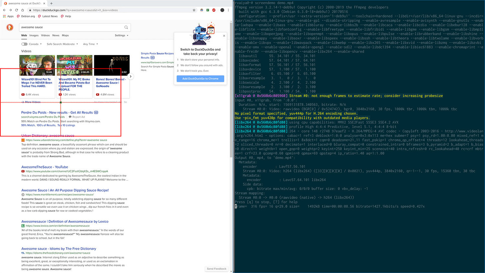The image size is (485, 273).
Task: Open the green V extension icon
Action: pos(208,10)
